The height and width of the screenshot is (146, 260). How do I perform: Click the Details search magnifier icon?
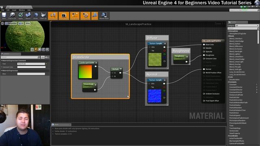(39, 57)
